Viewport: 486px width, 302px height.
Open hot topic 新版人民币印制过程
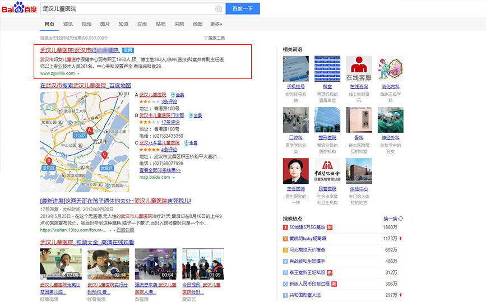(x=309, y=284)
